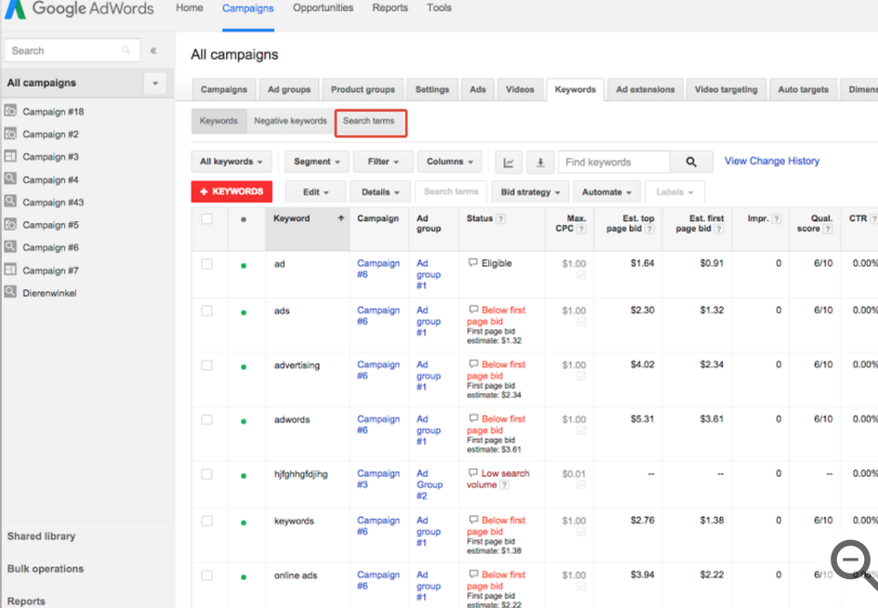Click the speech bubble icon in the 'ad' row status
Viewport: 878px width, 608px height.
tap(473, 262)
